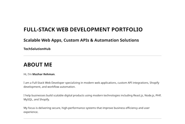The image size is (185, 124).
Task: Click the paragraph starting "I help businesses build scalable"
Action: point(92,98)
